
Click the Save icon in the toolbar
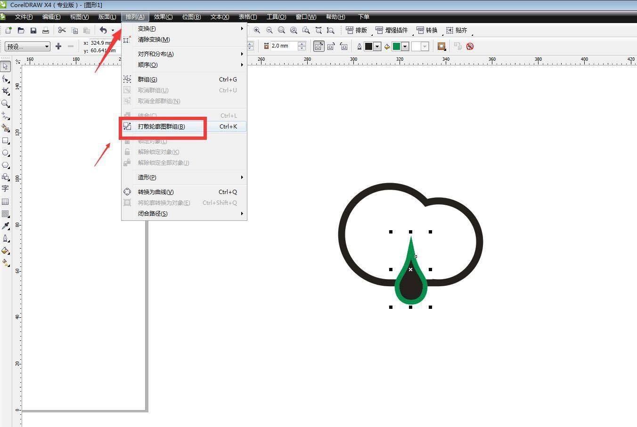pos(33,31)
